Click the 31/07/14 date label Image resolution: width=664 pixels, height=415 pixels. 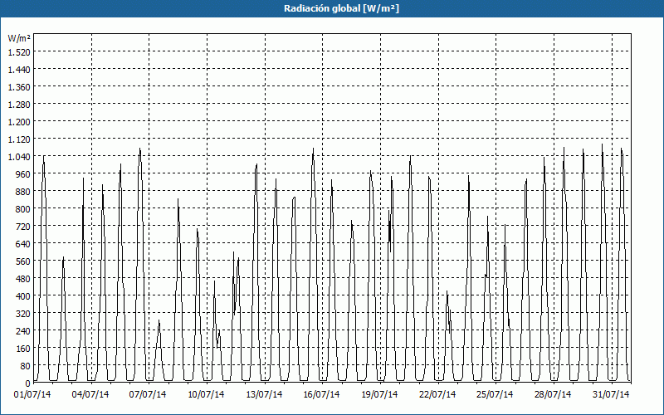(x=611, y=394)
